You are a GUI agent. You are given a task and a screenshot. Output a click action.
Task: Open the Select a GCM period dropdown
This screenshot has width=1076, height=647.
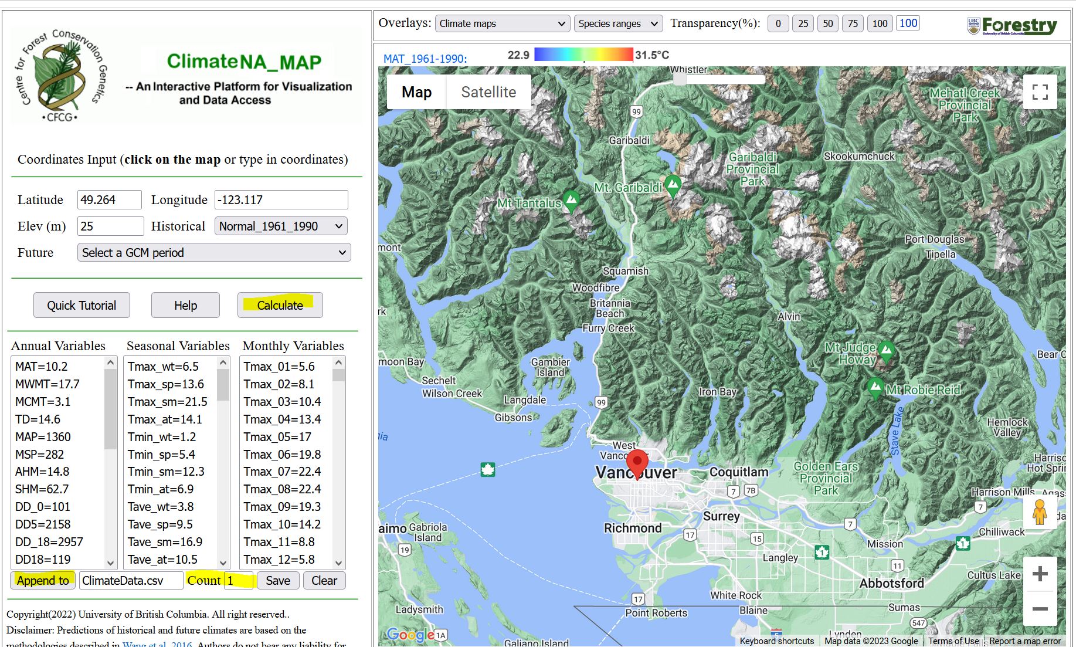(x=214, y=253)
